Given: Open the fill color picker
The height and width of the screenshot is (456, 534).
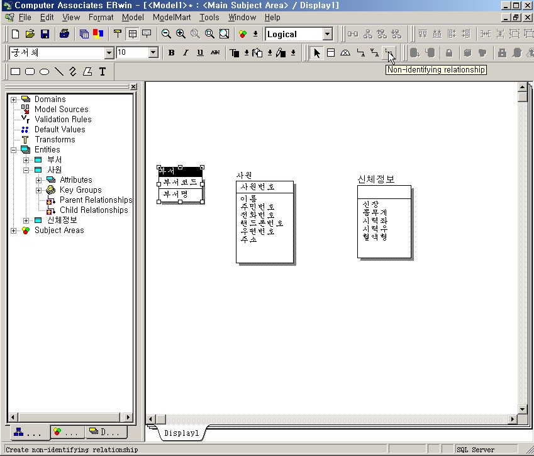Looking at the screenshot, I should [x=257, y=53].
